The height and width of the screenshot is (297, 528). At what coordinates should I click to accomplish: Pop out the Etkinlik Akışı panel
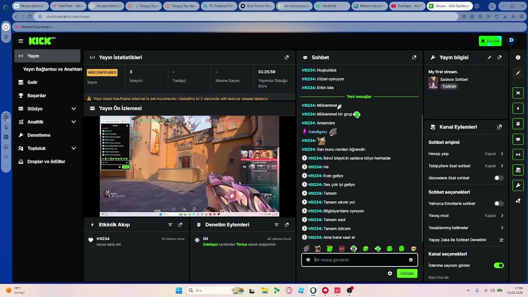[x=180, y=225]
